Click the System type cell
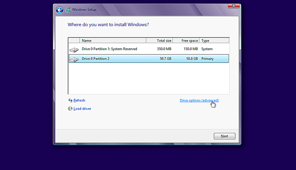 pos(207,49)
